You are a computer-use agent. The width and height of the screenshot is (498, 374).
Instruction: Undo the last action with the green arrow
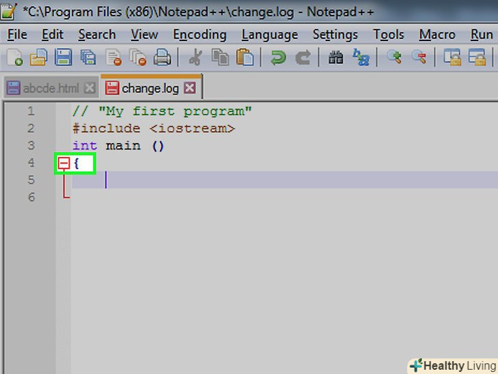click(x=278, y=58)
